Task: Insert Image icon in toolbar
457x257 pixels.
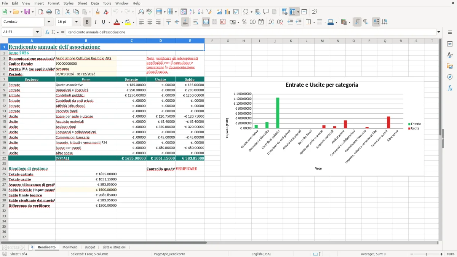Action: 219,12
